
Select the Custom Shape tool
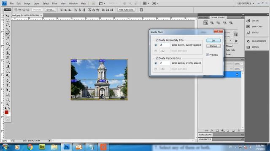pos(8,94)
